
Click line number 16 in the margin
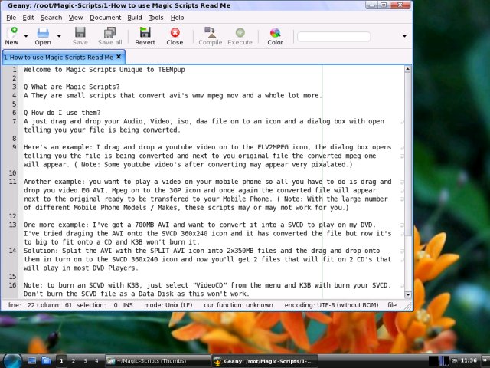[12, 285]
